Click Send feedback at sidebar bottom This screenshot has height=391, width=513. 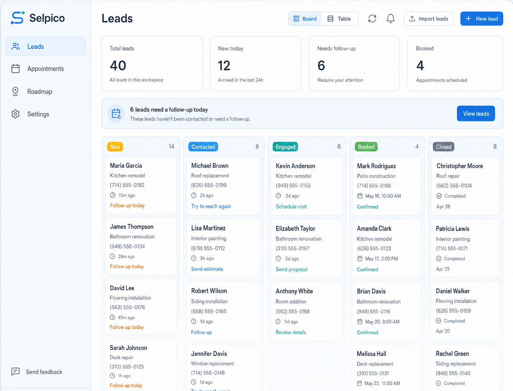tap(37, 372)
